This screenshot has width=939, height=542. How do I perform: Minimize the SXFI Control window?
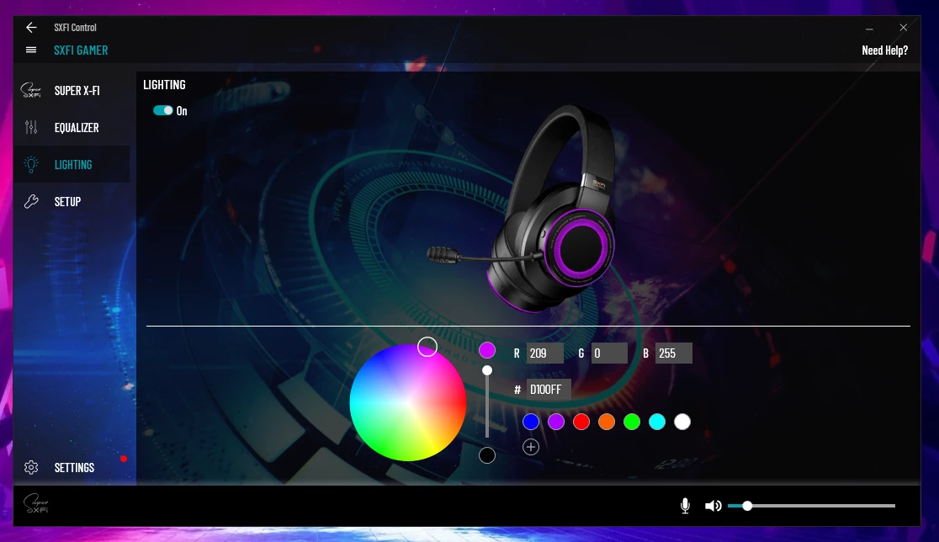pyautogui.click(x=869, y=28)
